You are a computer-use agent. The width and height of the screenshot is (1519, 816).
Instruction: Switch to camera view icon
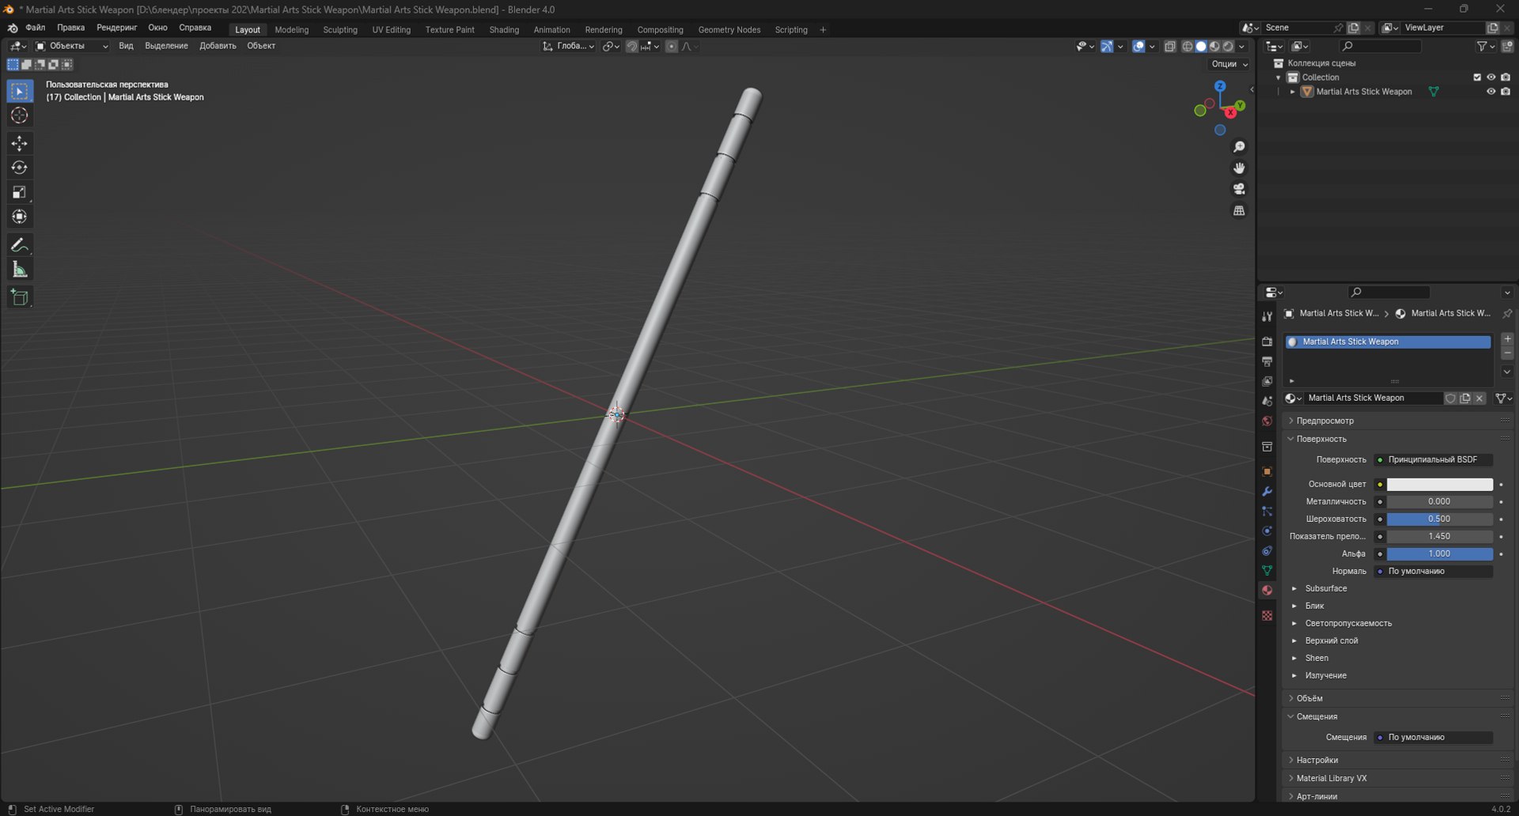pos(1239,189)
